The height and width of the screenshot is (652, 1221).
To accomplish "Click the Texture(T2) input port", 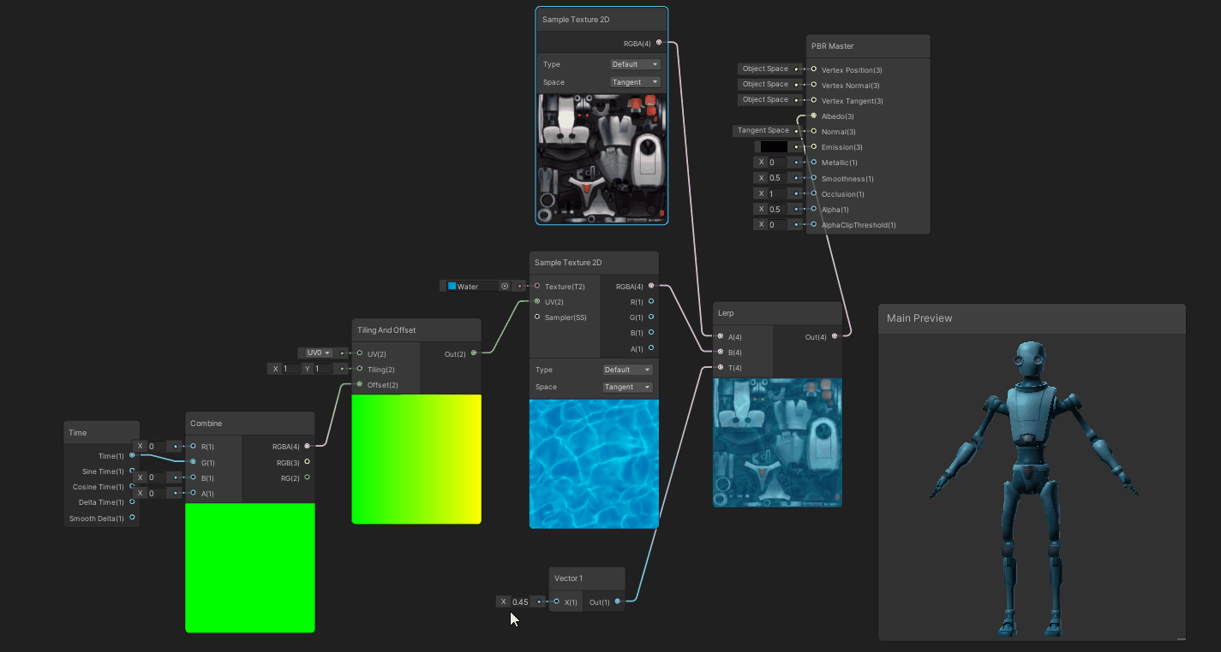I will tap(537, 286).
